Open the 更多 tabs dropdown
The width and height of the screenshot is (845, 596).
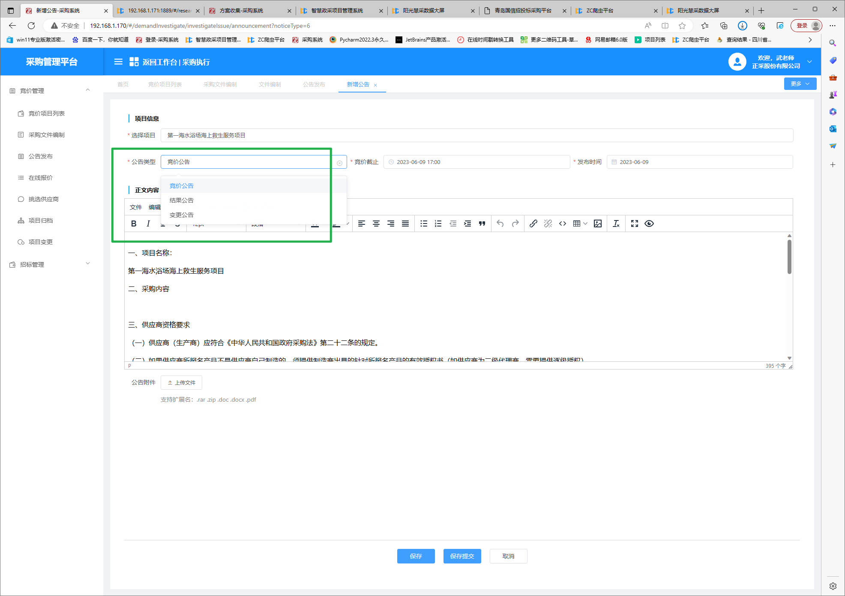tap(800, 84)
